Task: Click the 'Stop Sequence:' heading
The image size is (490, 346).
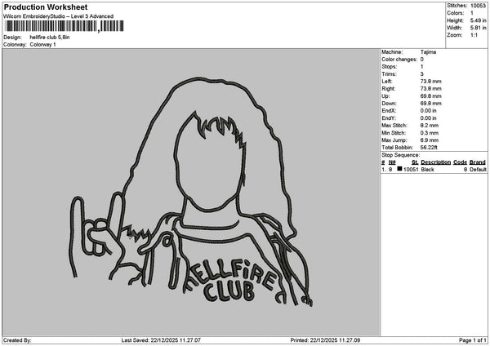Action: pyautogui.click(x=401, y=155)
